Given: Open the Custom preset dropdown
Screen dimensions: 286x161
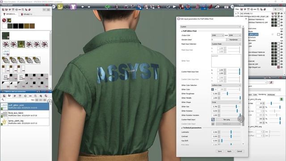Looking at the screenshot, I should click(210, 27).
